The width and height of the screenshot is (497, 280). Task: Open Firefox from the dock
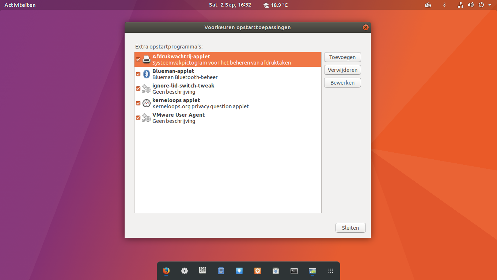coord(166,271)
